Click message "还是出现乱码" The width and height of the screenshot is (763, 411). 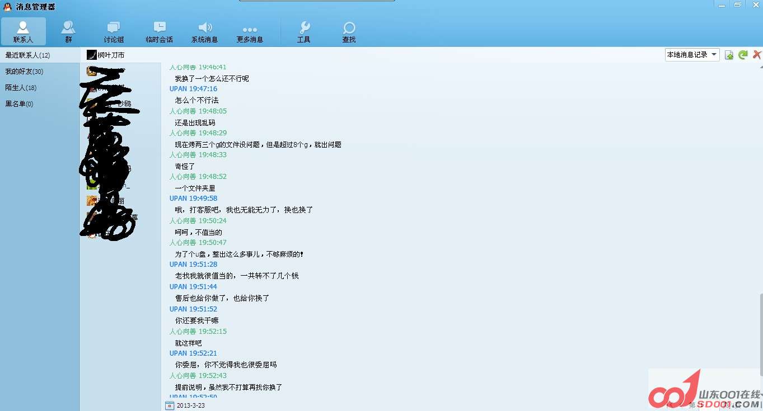pyautogui.click(x=195, y=123)
